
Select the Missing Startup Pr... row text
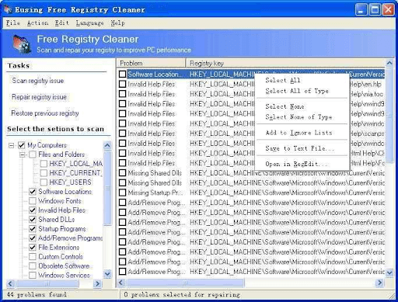click(x=155, y=193)
